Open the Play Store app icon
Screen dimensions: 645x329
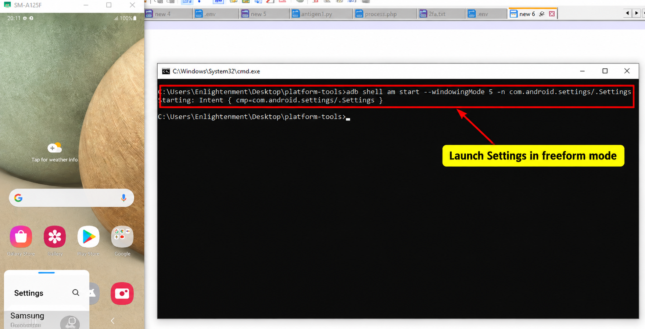click(x=88, y=237)
